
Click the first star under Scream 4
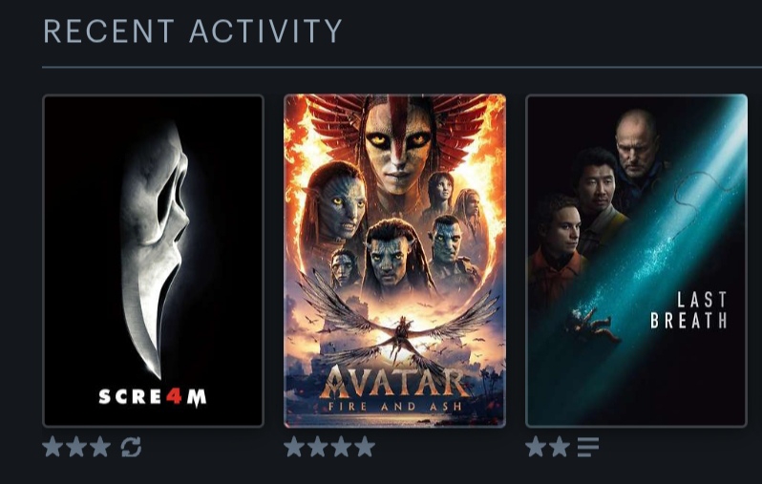[53, 447]
